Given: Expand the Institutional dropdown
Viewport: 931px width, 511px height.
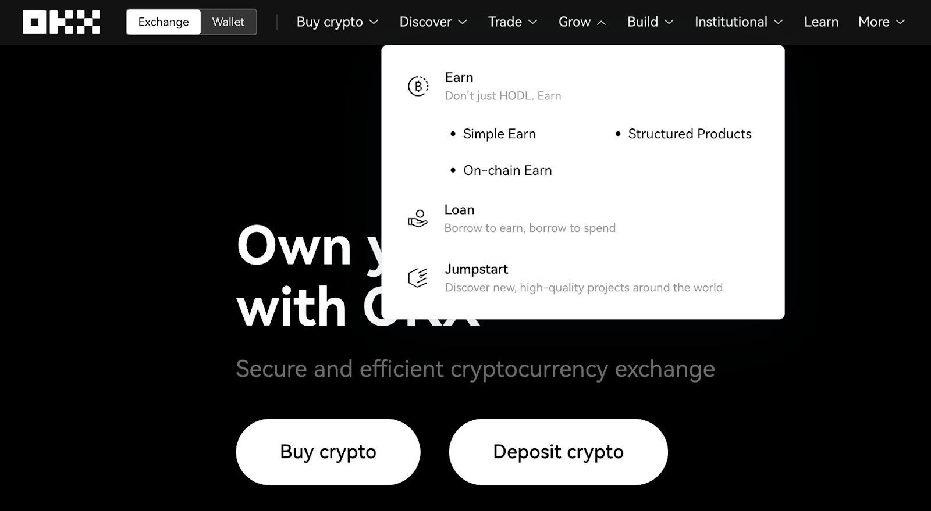Looking at the screenshot, I should (738, 22).
